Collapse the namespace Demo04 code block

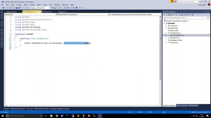[15, 34]
